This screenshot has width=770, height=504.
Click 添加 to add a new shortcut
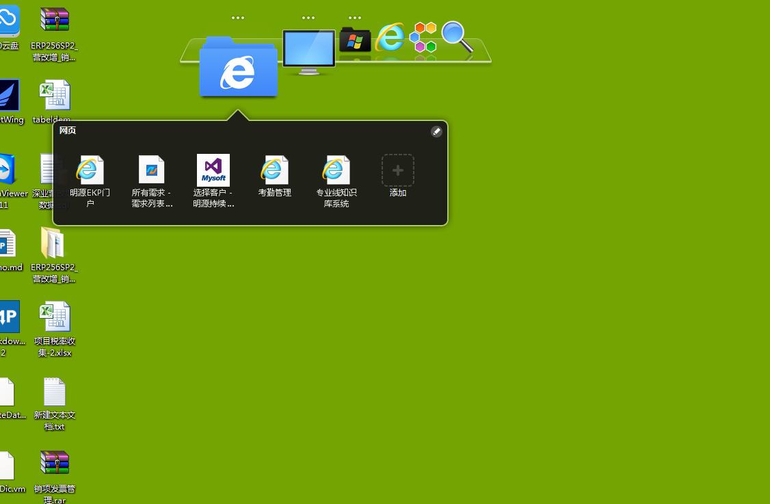[398, 176]
